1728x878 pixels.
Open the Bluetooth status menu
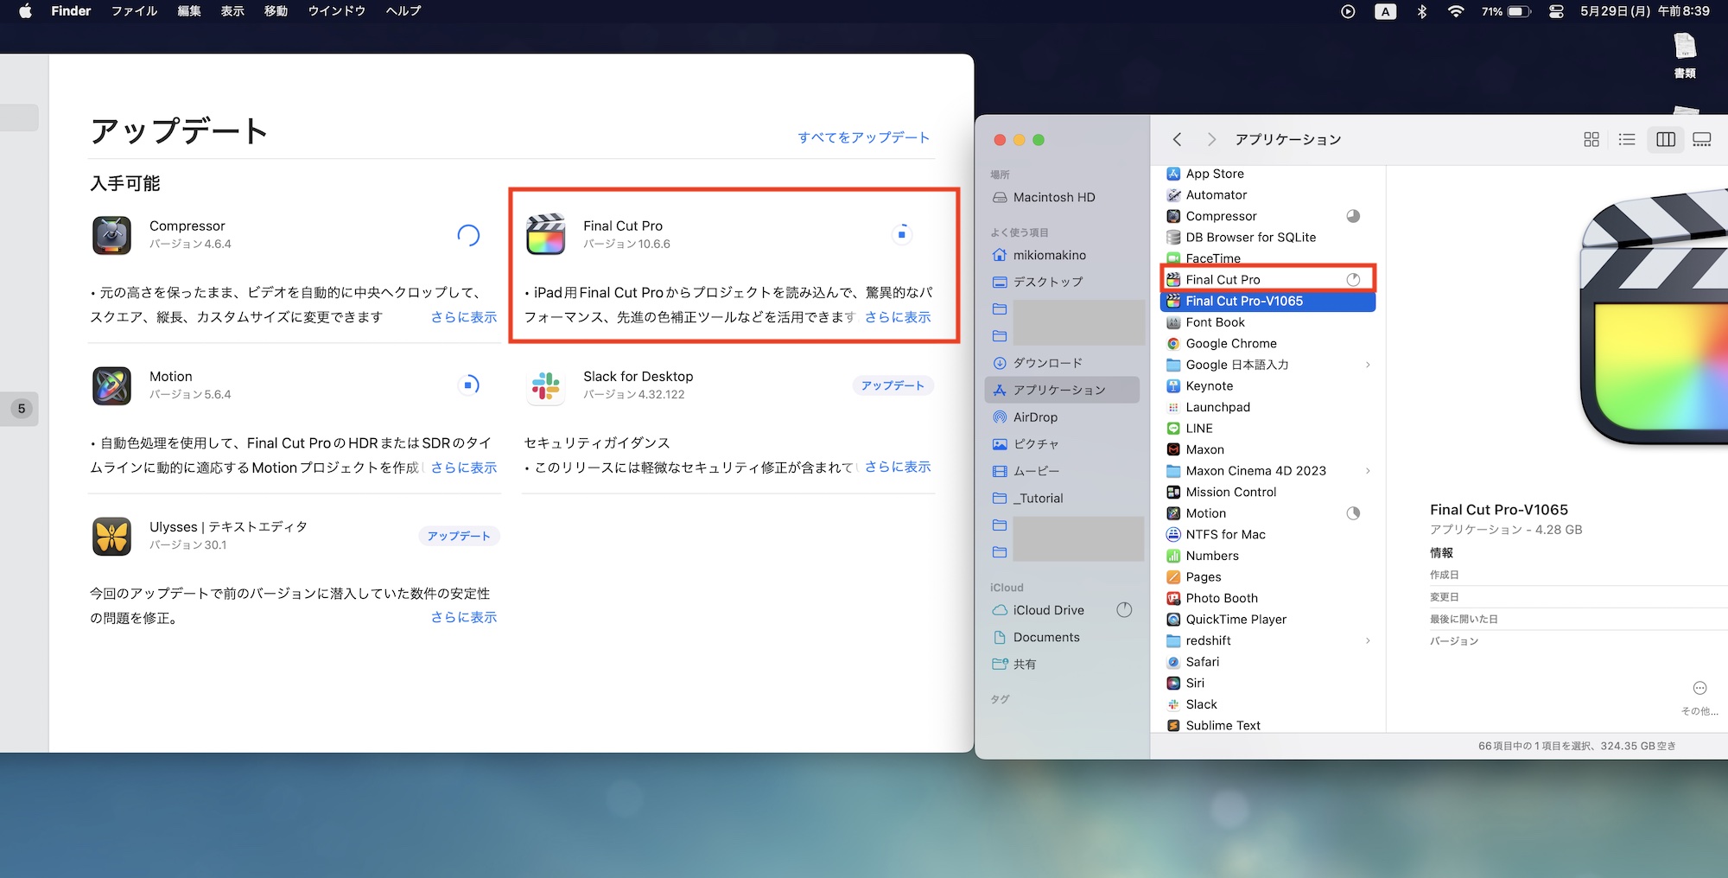tap(1421, 11)
